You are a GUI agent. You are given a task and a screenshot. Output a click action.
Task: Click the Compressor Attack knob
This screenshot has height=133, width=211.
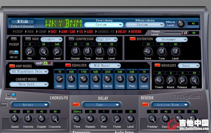pos(100,51)
